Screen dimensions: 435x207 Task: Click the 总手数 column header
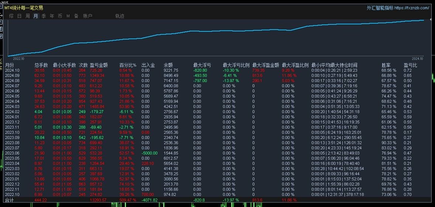click(x=41, y=65)
